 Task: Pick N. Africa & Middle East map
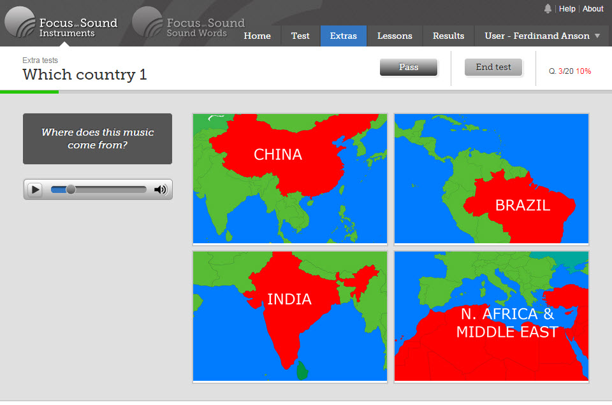pos(492,316)
